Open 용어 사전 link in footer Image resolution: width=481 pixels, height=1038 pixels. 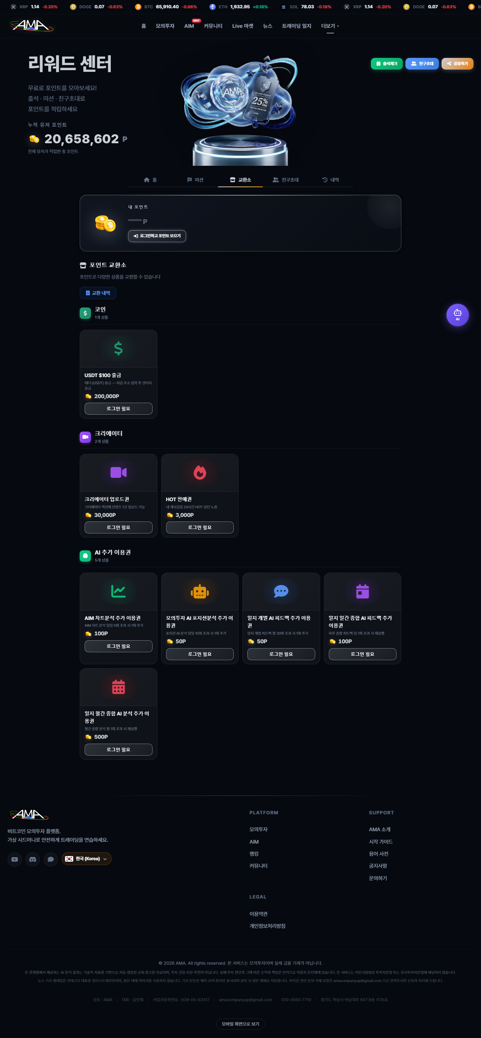(x=379, y=853)
